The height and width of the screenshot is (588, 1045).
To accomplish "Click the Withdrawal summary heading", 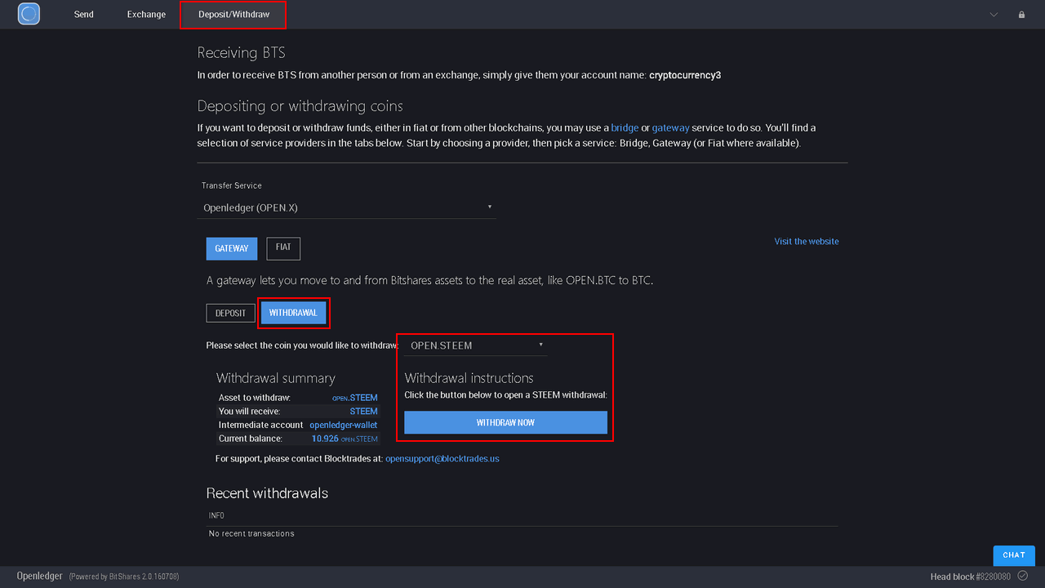I will coord(276,378).
